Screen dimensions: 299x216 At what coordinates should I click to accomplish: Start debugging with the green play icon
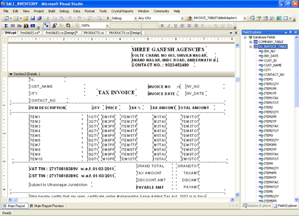pyautogui.click(x=108, y=18)
